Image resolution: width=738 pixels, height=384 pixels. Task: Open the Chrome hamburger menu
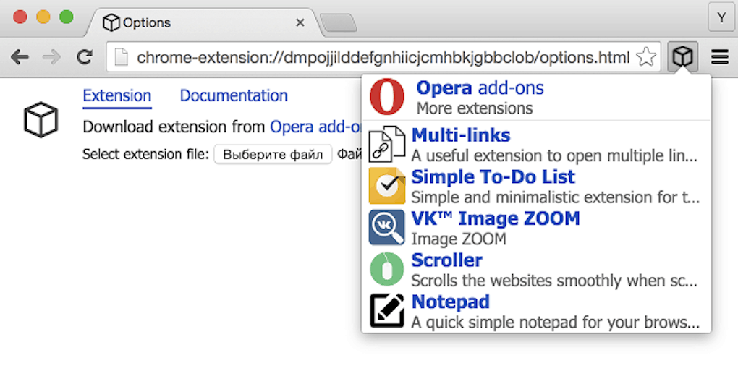pos(720,57)
